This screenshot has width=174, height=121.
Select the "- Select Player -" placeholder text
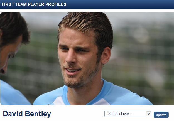pos(119,114)
